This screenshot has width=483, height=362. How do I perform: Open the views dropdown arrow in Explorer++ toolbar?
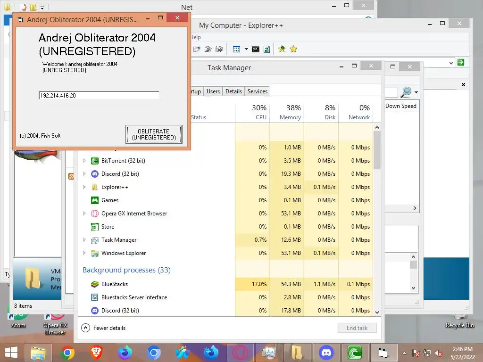[246, 49]
